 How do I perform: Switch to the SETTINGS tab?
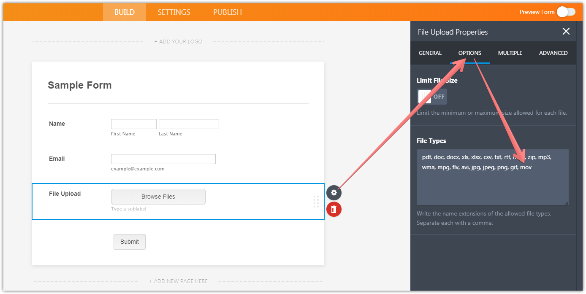174,12
